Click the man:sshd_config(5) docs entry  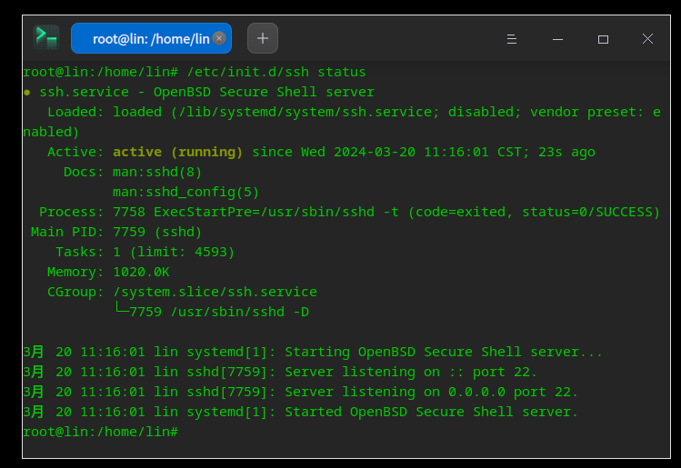click(x=185, y=192)
